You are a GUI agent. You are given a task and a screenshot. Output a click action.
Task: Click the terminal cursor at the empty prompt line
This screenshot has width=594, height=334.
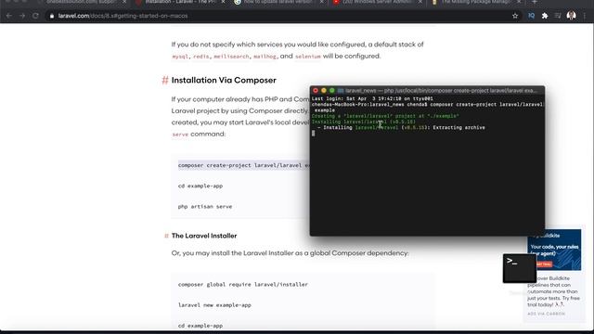[314, 134]
